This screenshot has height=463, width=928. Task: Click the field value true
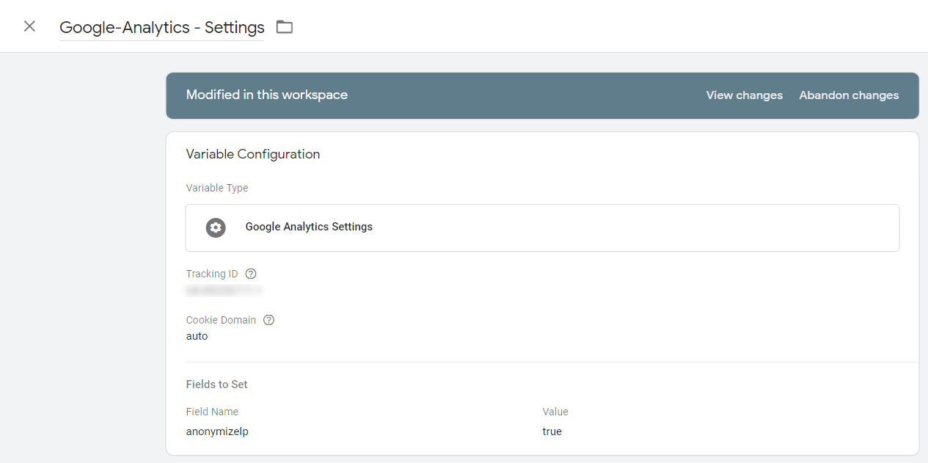coord(552,431)
